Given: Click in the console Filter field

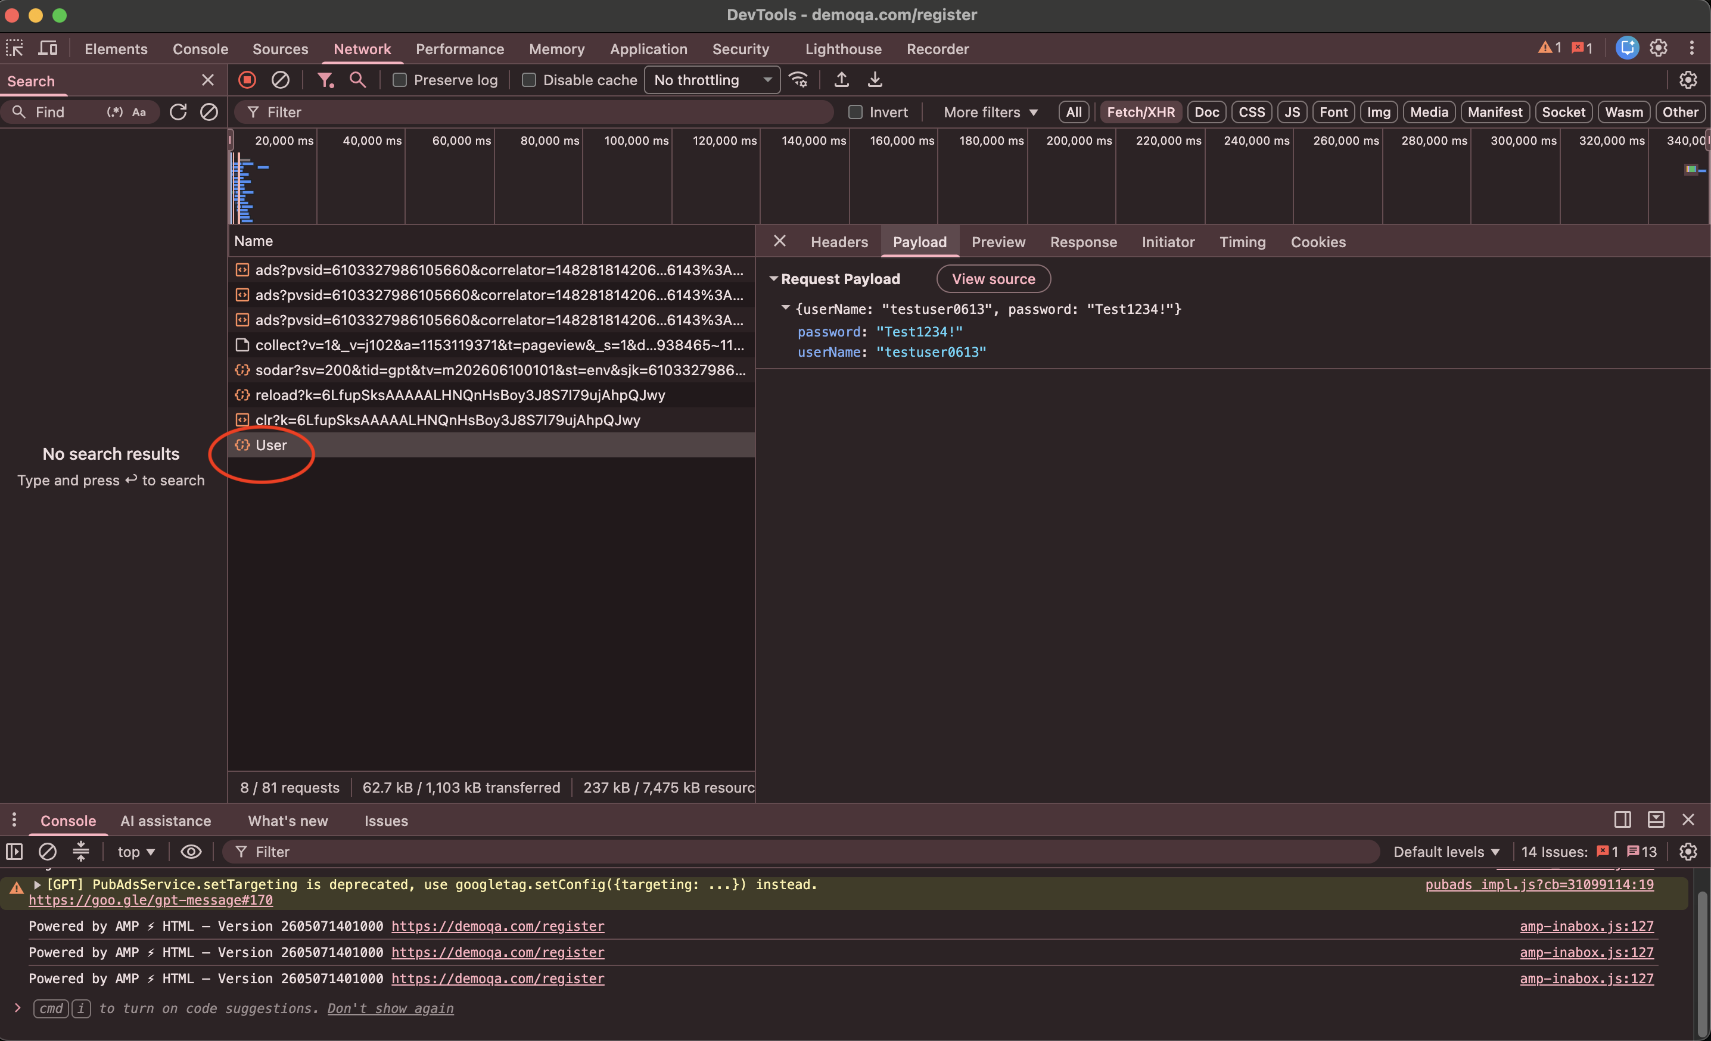Looking at the screenshot, I should [801, 852].
